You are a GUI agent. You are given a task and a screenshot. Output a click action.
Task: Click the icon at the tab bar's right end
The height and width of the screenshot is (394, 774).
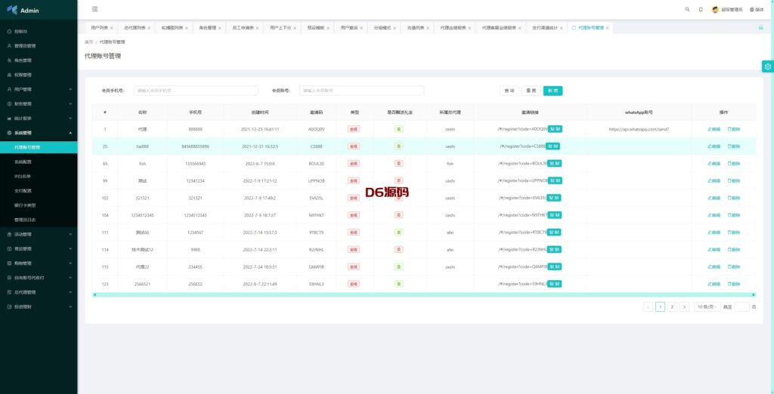(760, 28)
